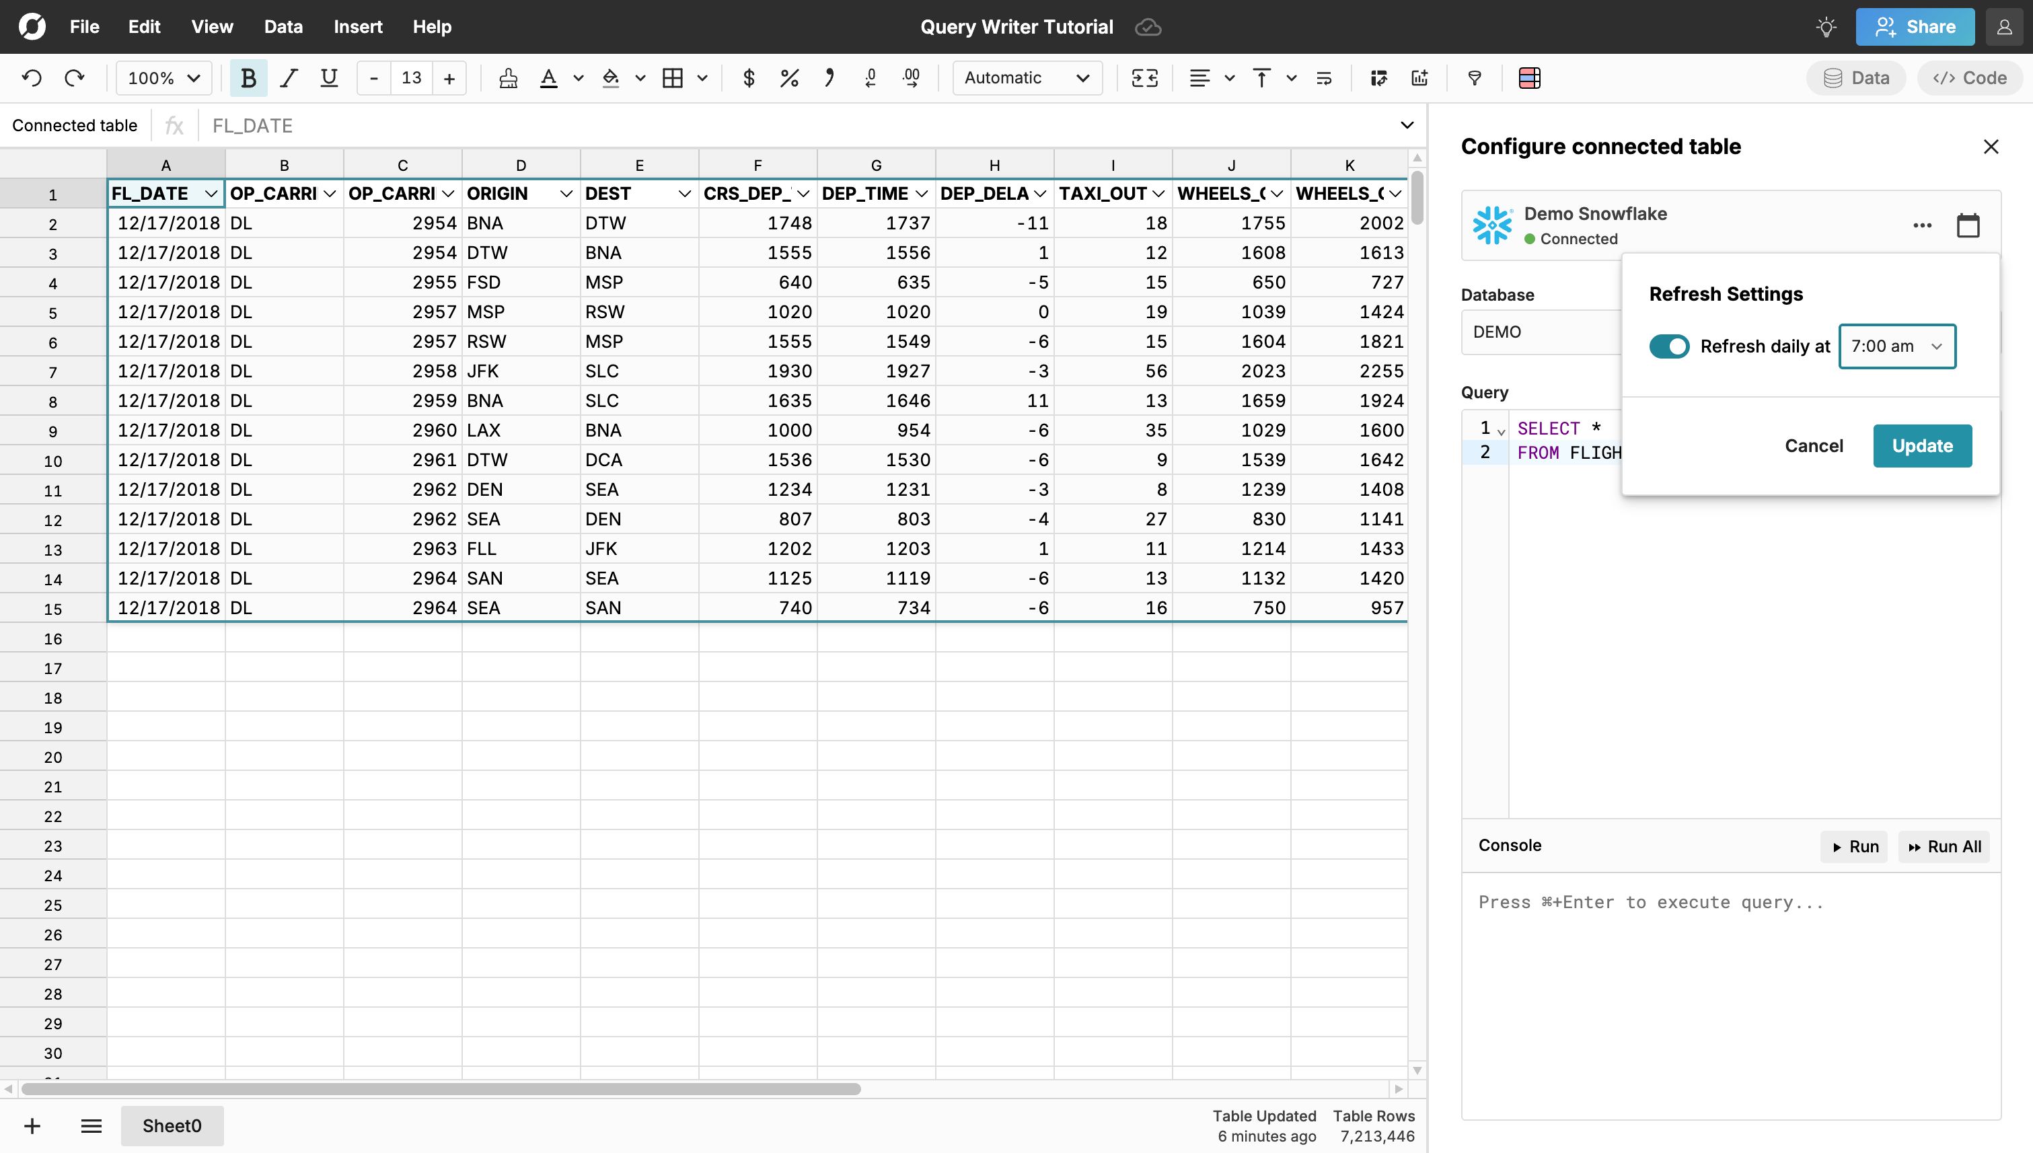Image resolution: width=2033 pixels, height=1153 pixels.
Task: Select the Sheet0 sheet tab
Action: tap(172, 1125)
